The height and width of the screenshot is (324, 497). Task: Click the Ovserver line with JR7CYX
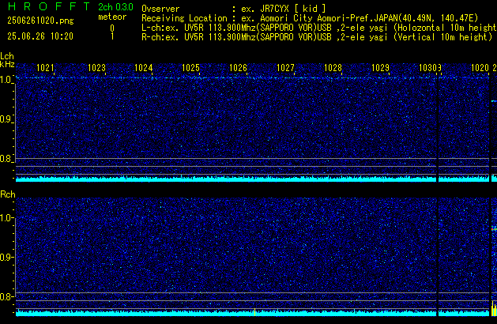click(234, 9)
